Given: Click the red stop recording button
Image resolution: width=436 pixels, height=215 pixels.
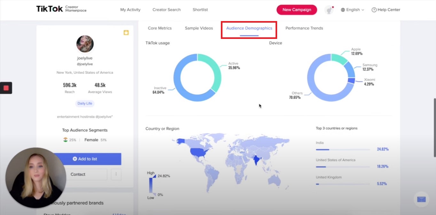Looking at the screenshot, I should pyautogui.click(x=6, y=88).
